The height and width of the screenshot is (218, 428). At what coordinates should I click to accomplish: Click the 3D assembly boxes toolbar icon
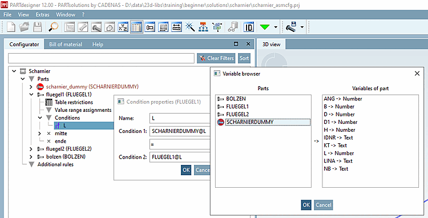tap(217, 27)
